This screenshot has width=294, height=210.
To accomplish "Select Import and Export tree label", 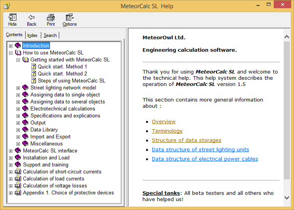I will [x=50, y=136].
